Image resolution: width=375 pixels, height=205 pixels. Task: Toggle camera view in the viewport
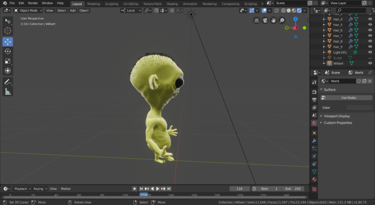coord(265,20)
